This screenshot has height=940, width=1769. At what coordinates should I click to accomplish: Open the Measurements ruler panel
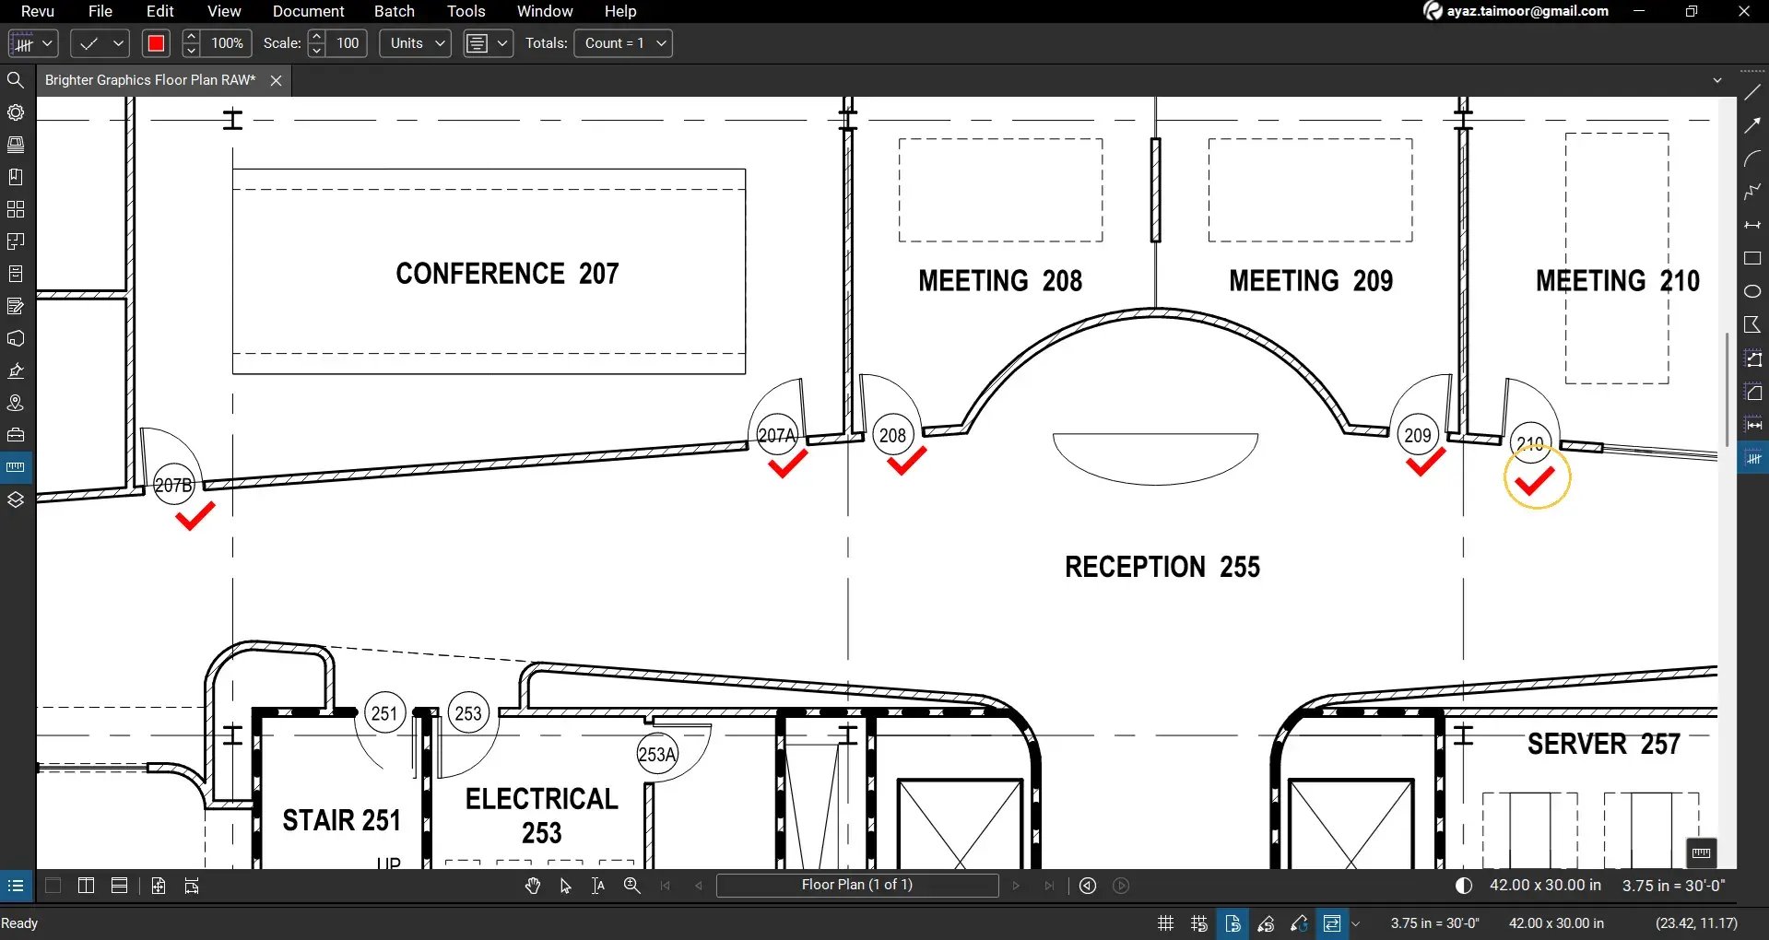click(x=16, y=467)
